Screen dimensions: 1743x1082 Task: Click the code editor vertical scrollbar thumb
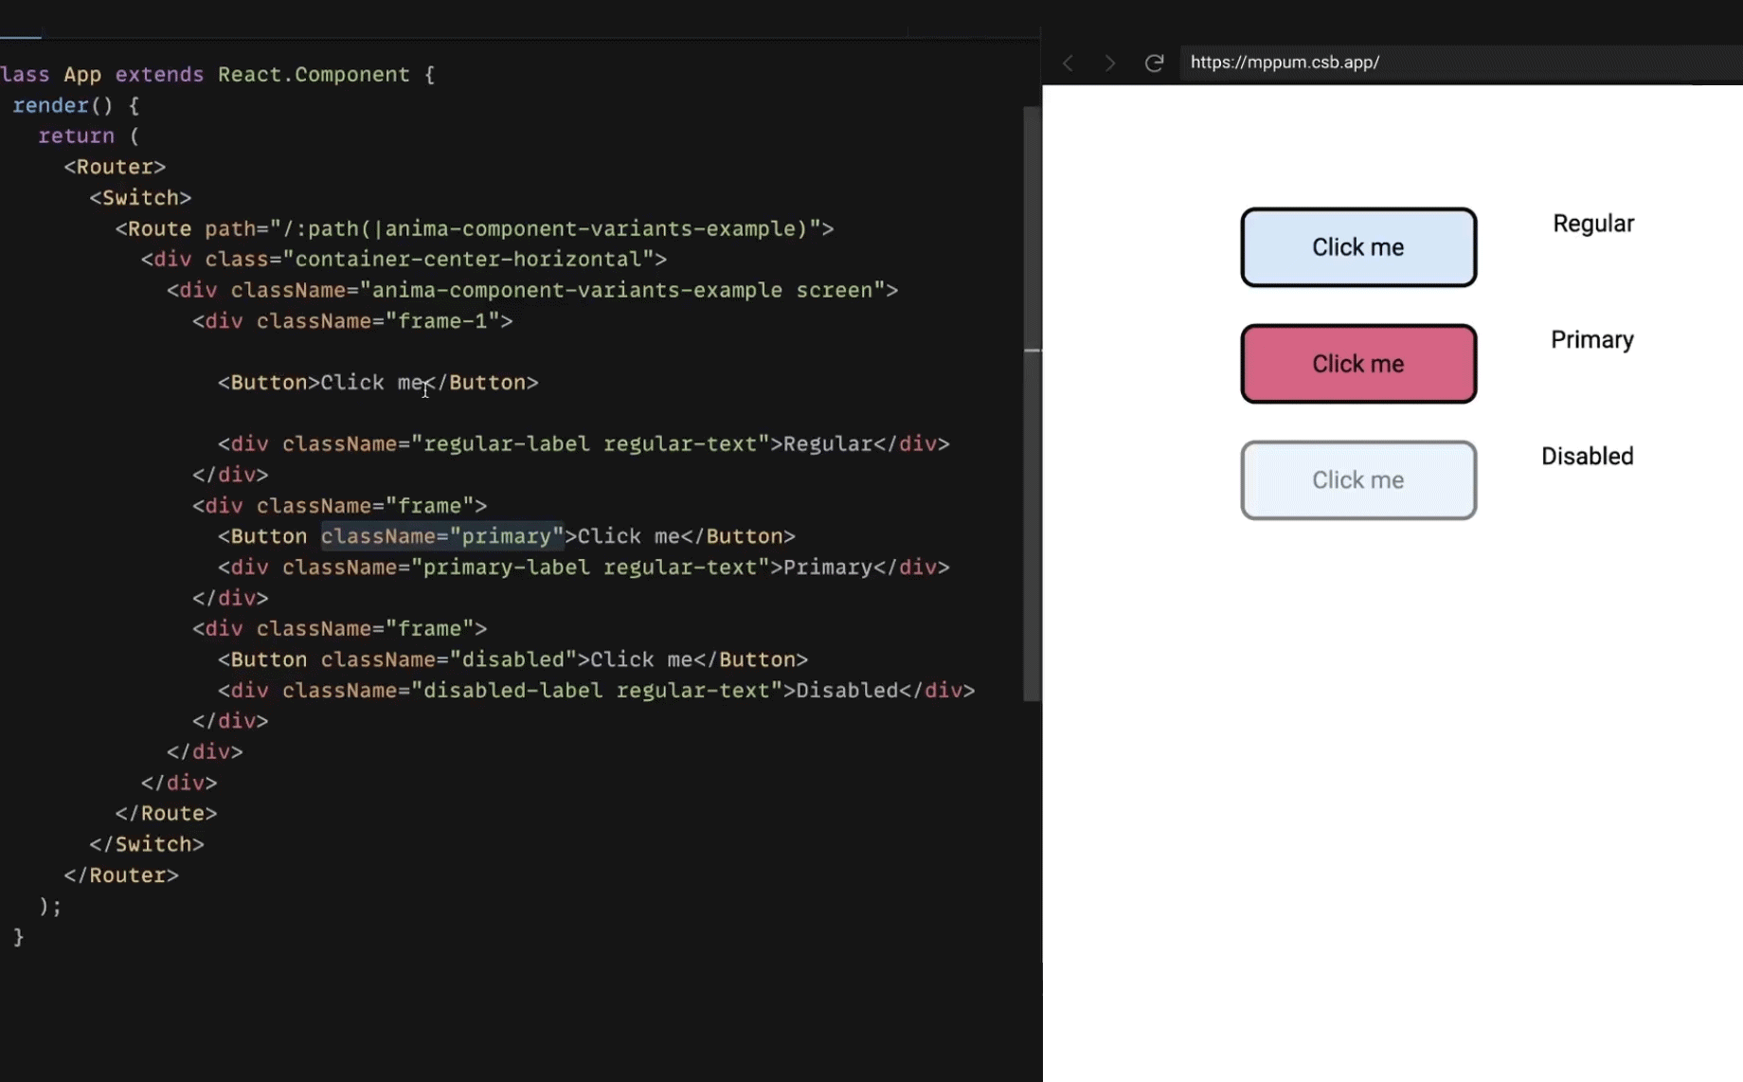(x=1032, y=403)
